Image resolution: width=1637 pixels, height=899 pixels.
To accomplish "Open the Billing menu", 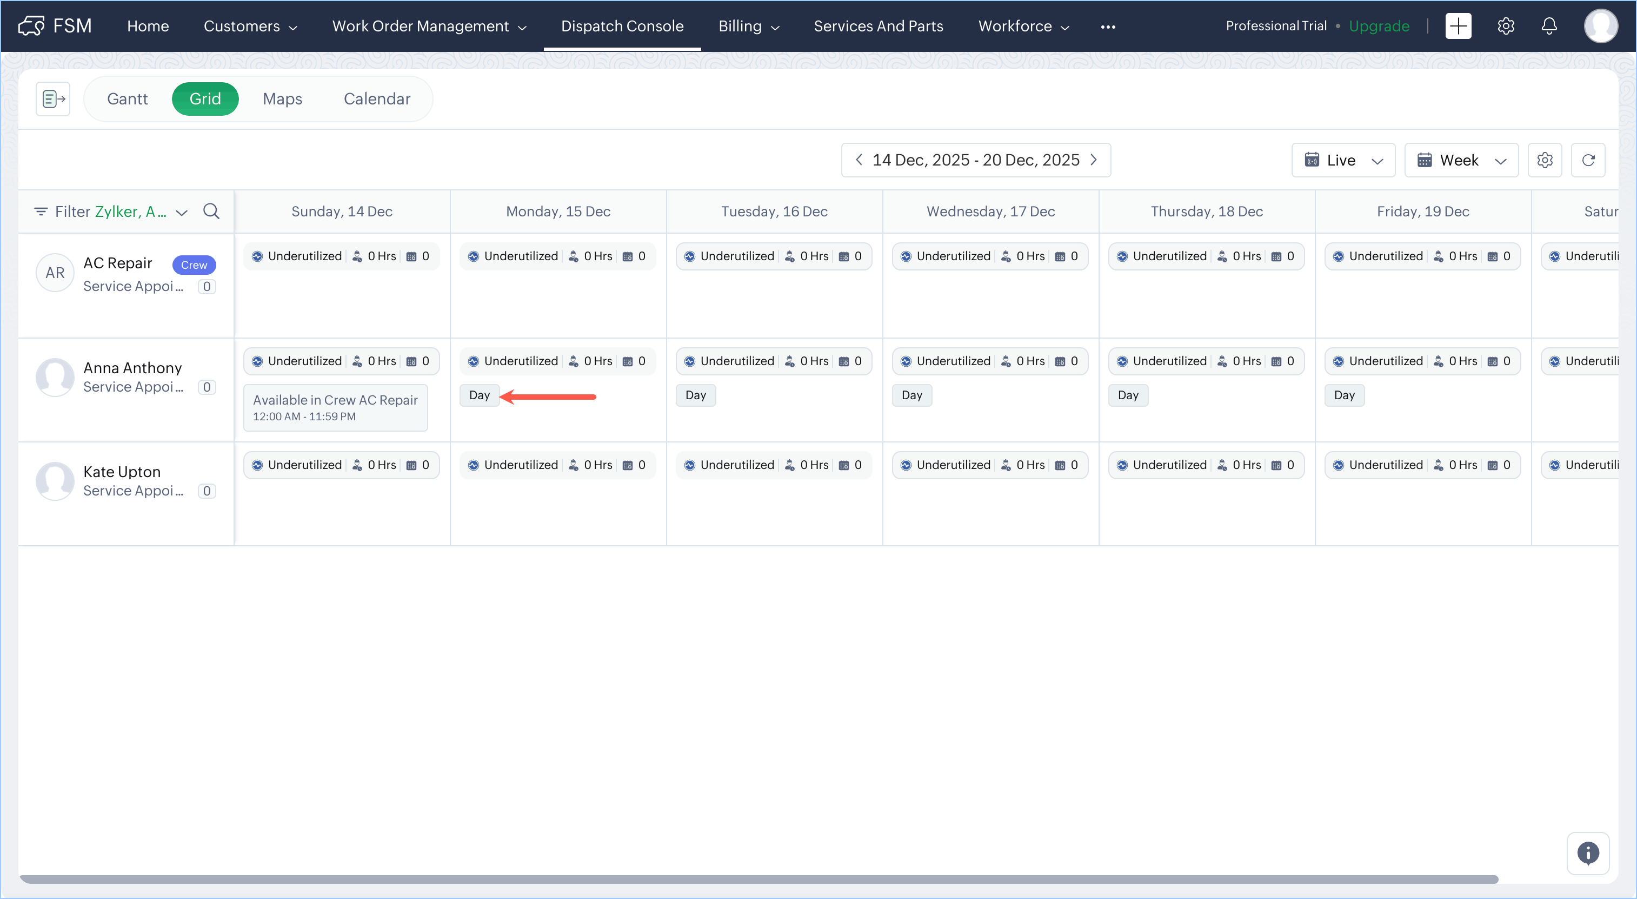I will point(748,26).
